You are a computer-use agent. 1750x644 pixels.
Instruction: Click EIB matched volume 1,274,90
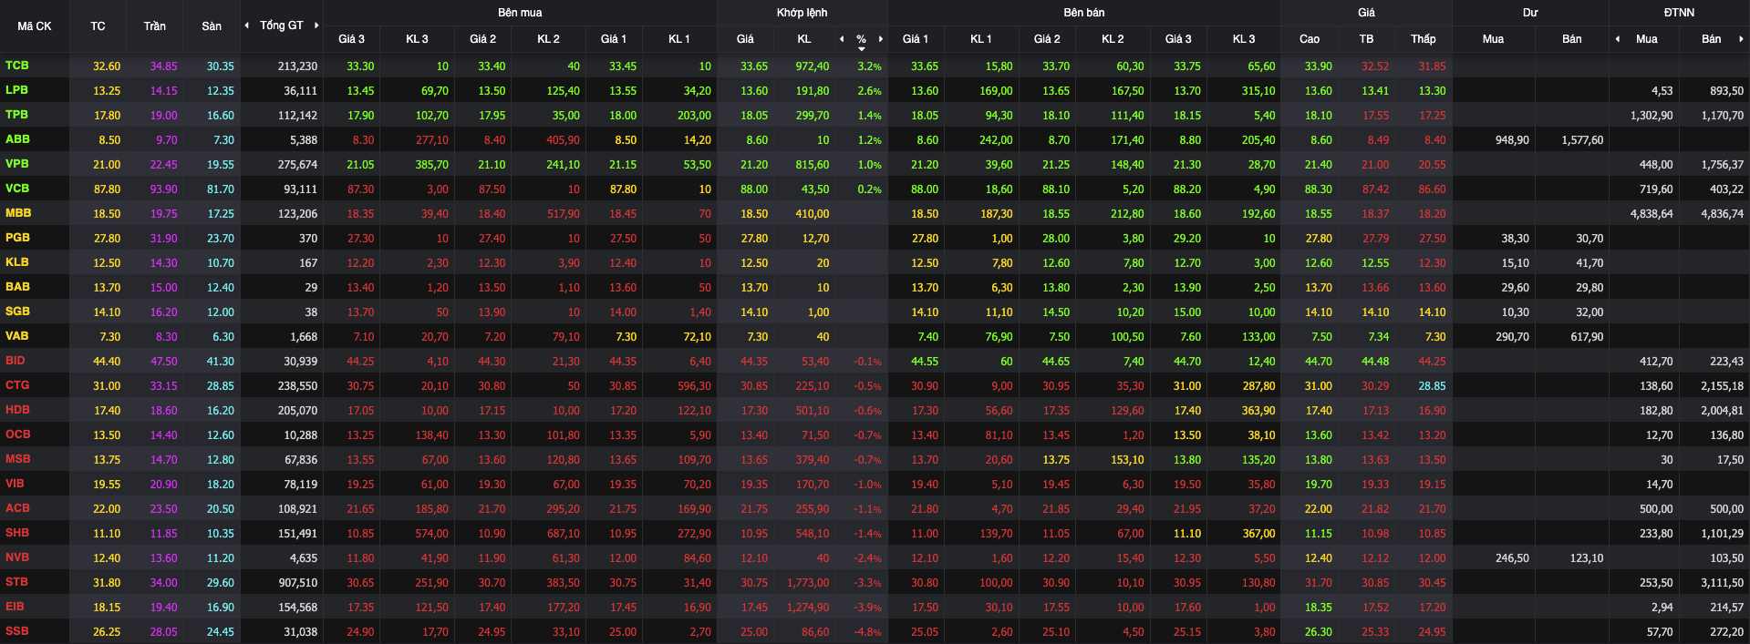pos(808,608)
